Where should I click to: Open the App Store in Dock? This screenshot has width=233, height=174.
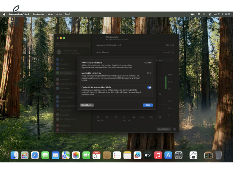168,155
